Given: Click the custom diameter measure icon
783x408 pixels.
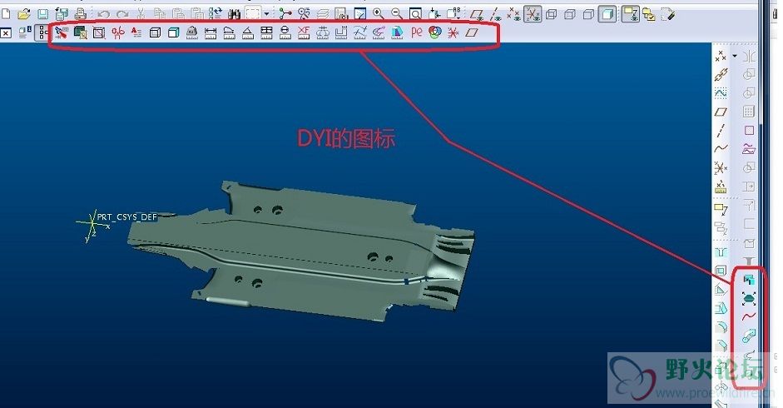Looking at the screenshot, I should click(x=285, y=33).
